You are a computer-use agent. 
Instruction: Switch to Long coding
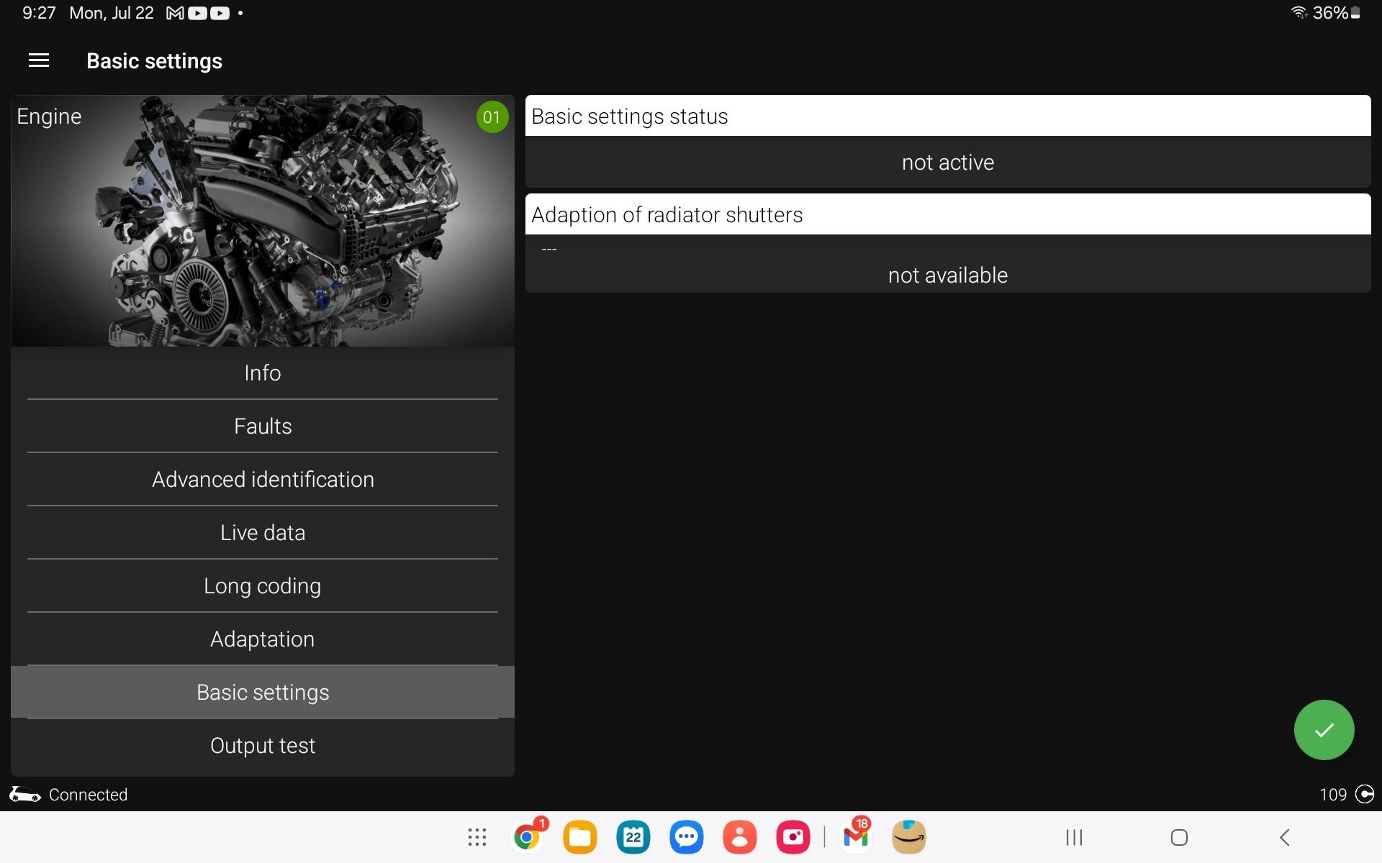coord(262,586)
